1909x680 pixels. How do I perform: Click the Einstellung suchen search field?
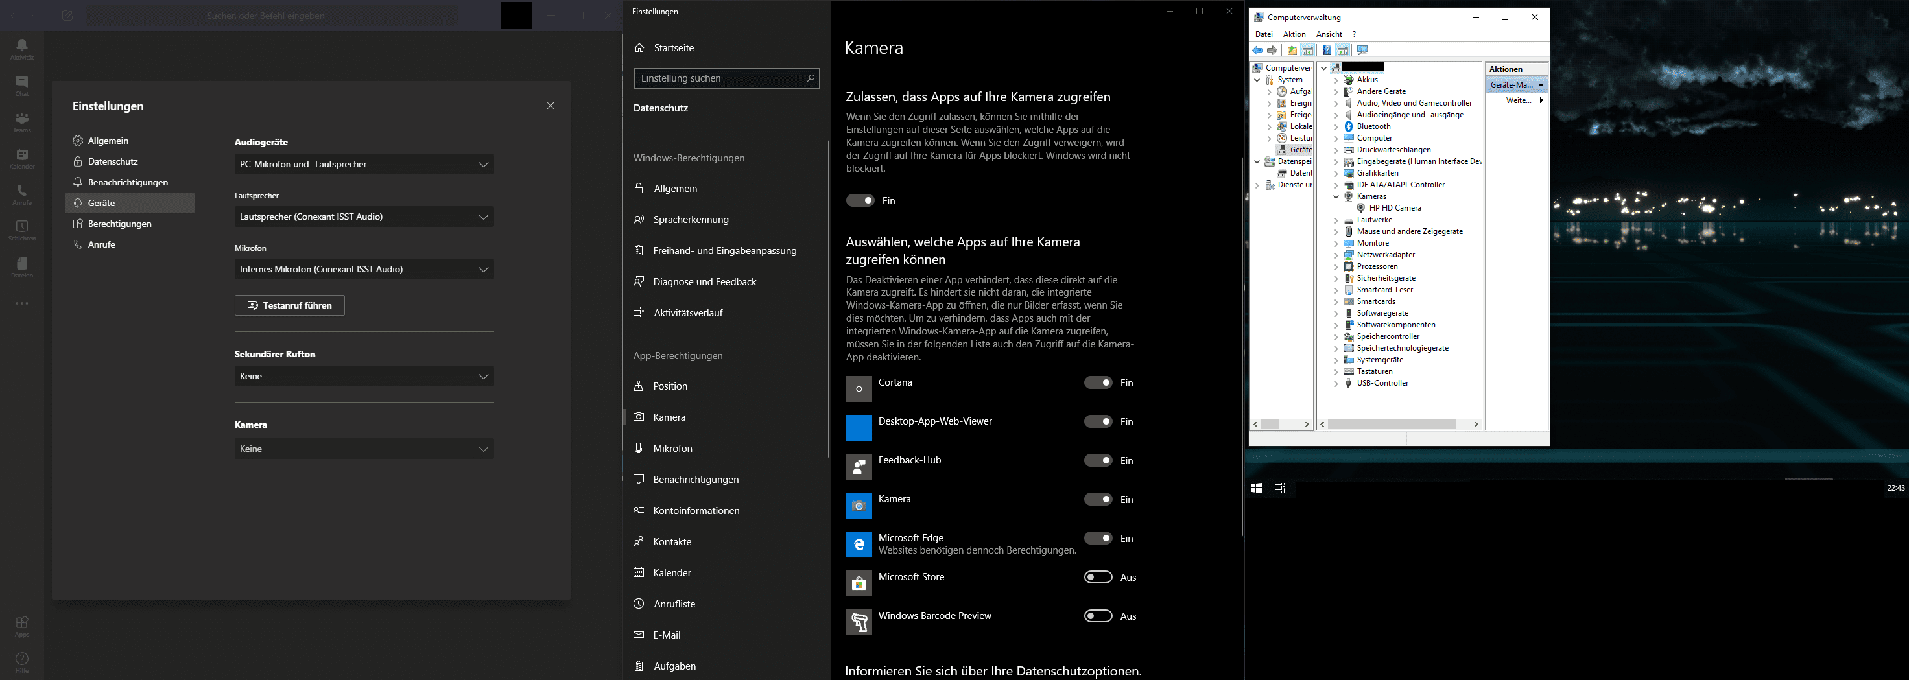[726, 78]
